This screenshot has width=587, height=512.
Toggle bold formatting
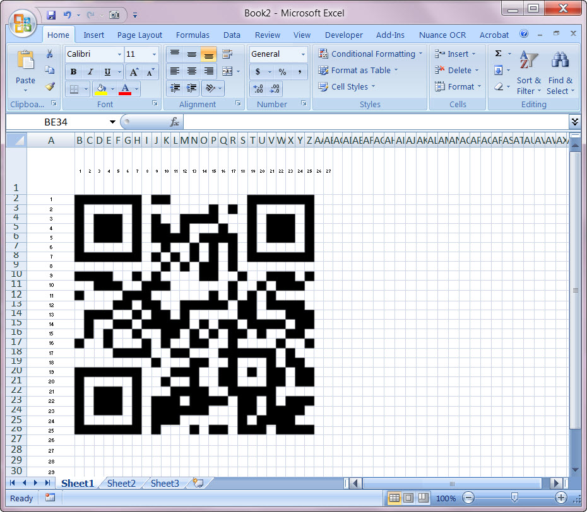coord(73,71)
